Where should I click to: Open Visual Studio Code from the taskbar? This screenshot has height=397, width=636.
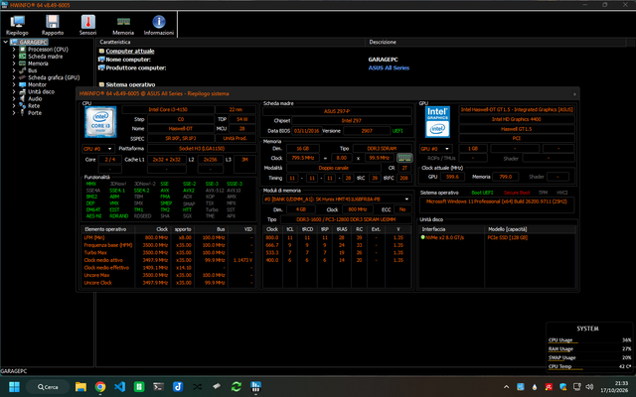pos(119,387)
